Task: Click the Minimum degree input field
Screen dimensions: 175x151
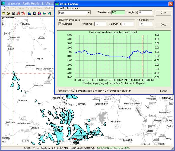Action: click(100, 24)
